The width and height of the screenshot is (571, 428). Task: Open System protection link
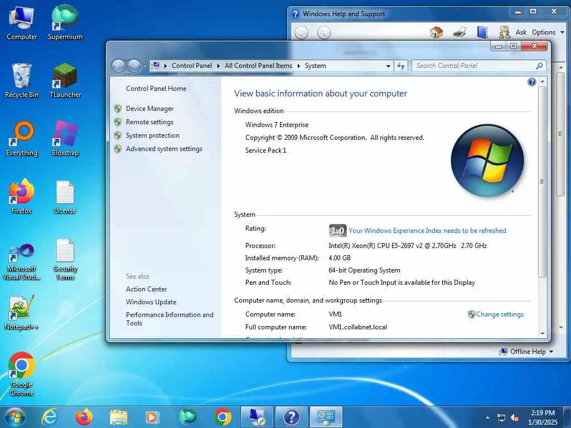(x=153, y=135)
